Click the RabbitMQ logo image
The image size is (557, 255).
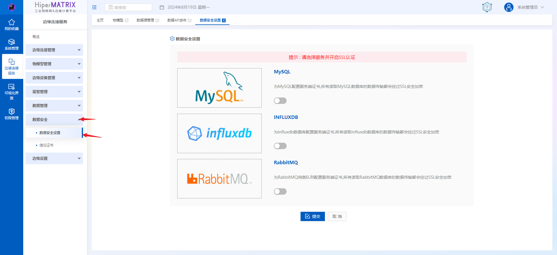click(219, 179)
